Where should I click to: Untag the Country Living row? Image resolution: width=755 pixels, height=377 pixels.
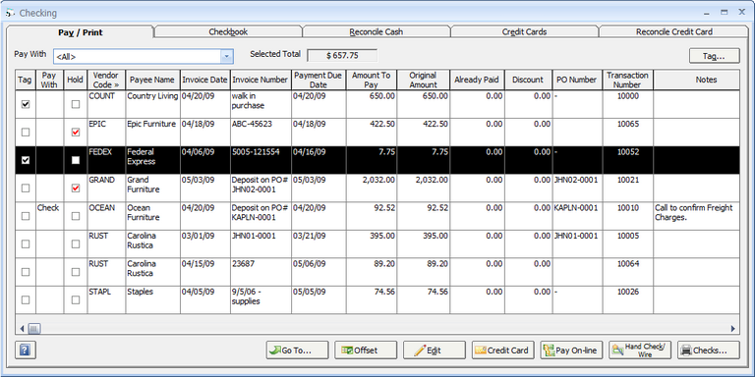(x=26, y=104)
